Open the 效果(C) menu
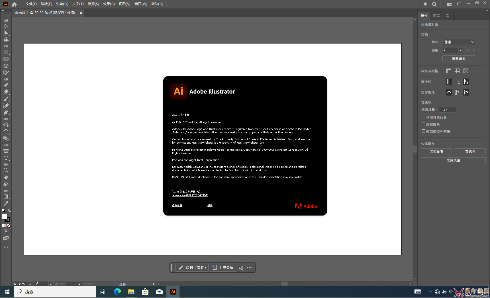This screenshot has width=490, height=298. point(109,4)
